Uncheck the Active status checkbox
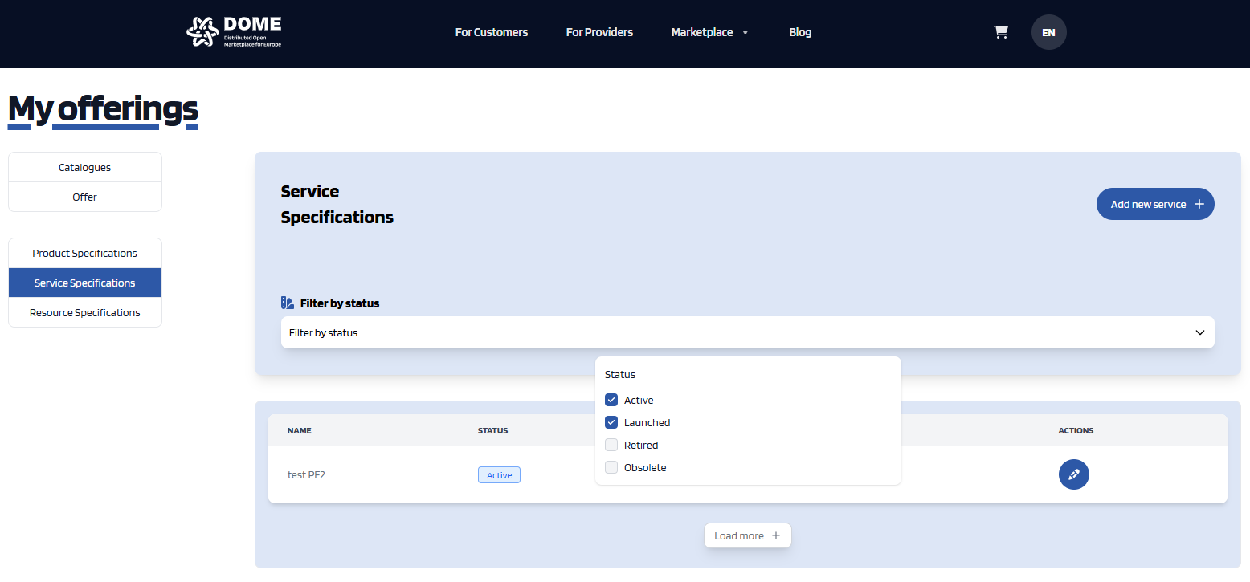Viewport: 1250px width, 582px height. tap(611, 400)
